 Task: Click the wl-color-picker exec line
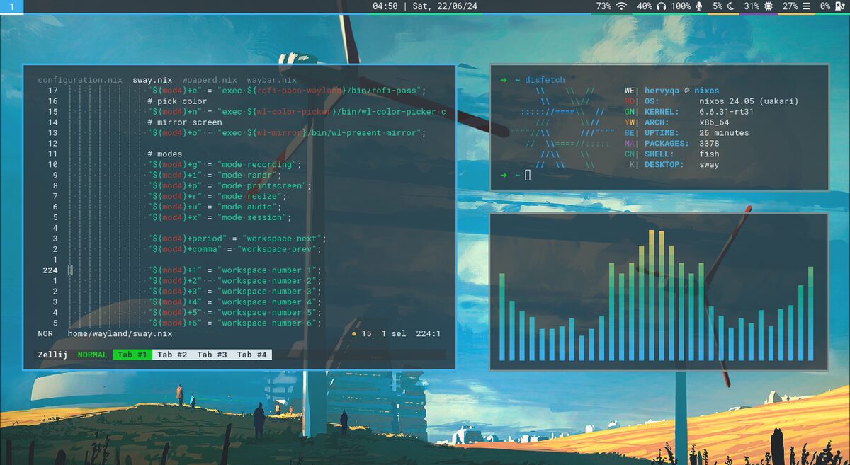point(297,112)
